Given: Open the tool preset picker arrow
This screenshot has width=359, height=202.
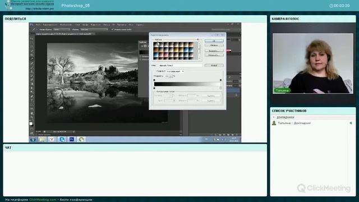Looking at the screenshot, I should (37, 30).
